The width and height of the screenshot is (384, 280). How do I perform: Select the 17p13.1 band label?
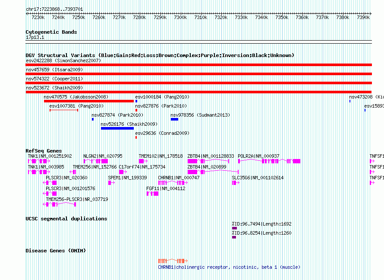(35, 37)
